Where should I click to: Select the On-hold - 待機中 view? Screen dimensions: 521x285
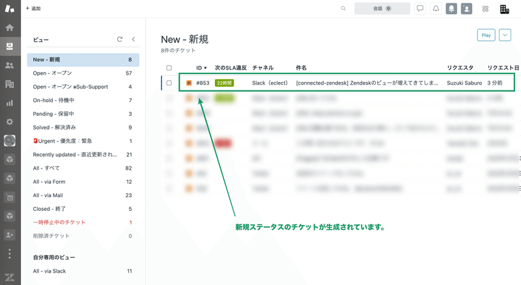click(83, 100)
